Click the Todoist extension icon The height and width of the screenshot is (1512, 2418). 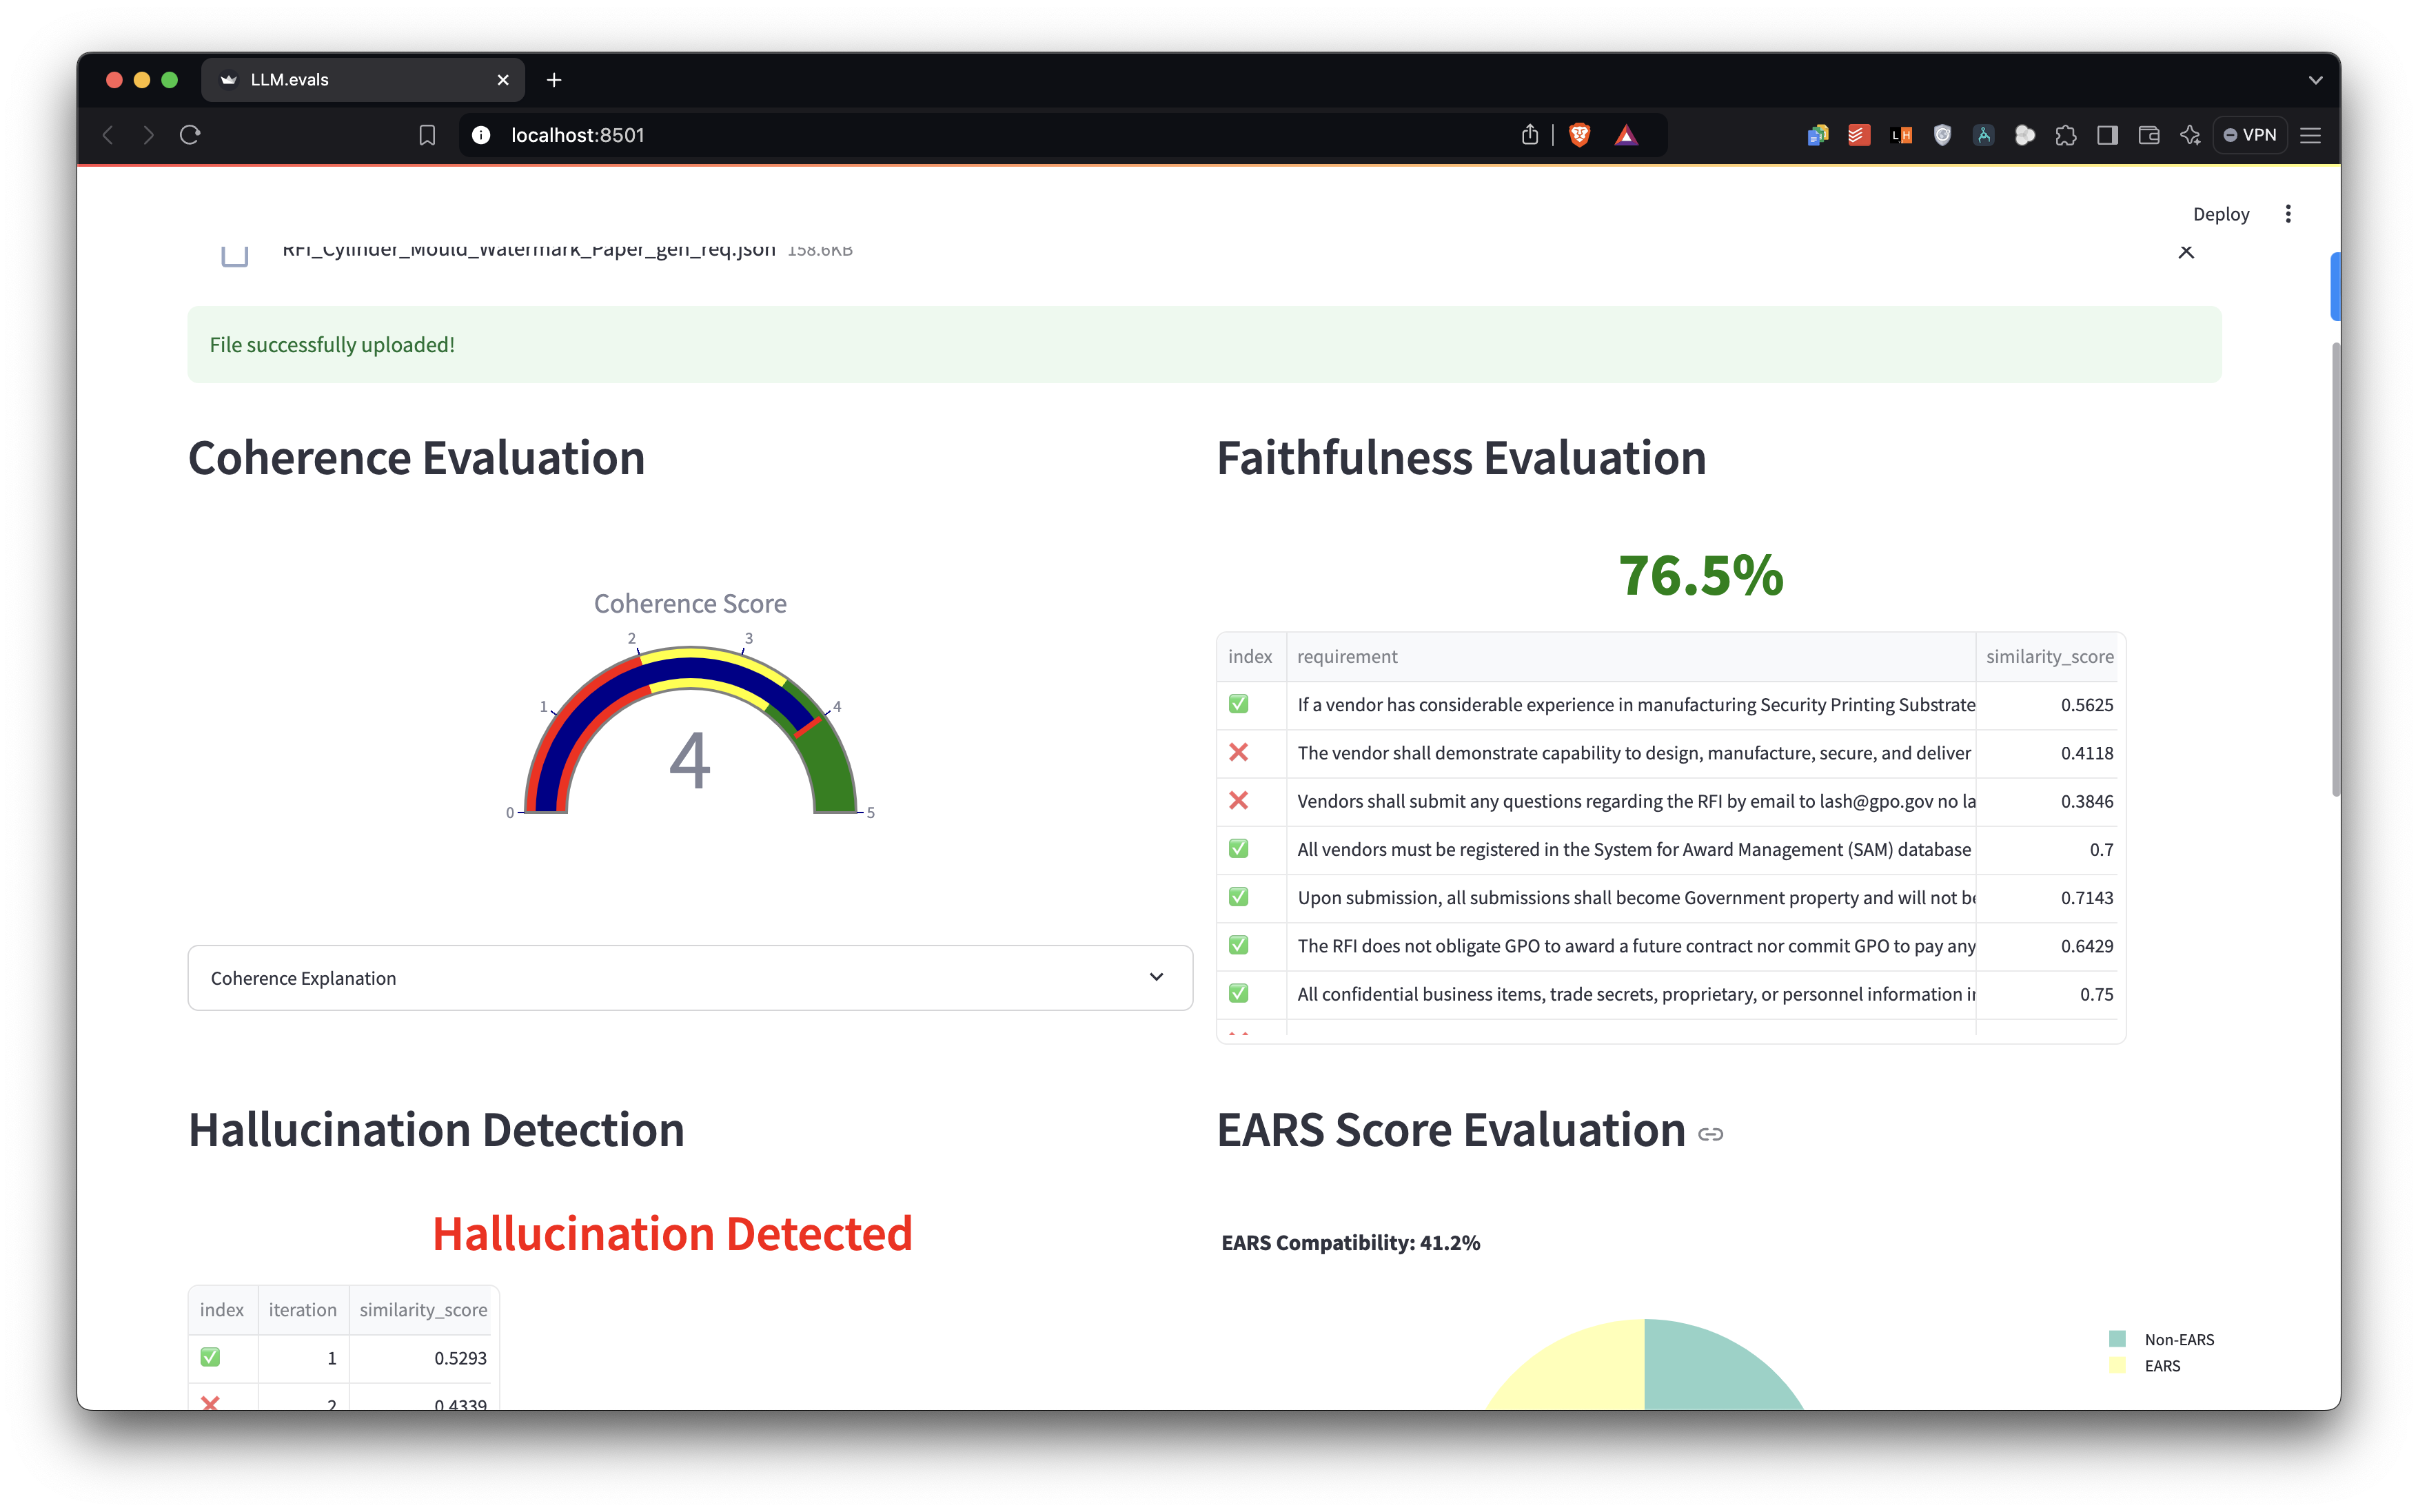coord(1859,135)
